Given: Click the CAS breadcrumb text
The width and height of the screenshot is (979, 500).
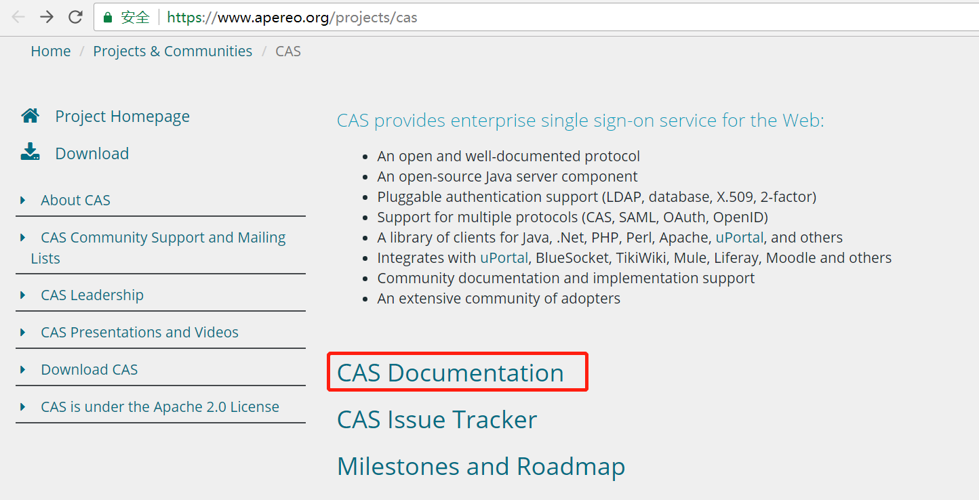Looking at the screenshot, I should pyautogui.click(x=288, y=51).
